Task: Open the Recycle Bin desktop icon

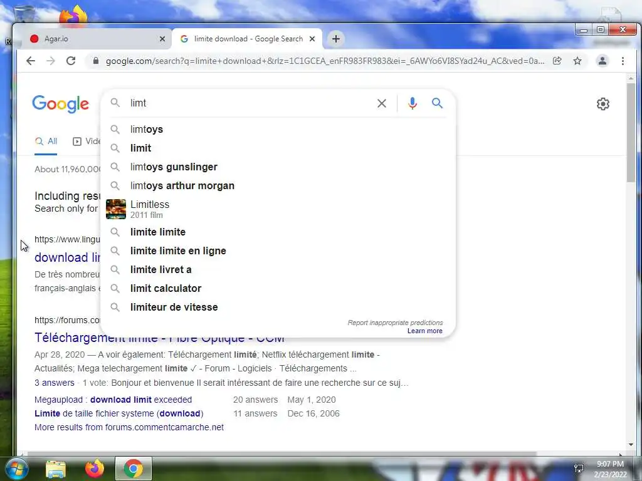Action: pyautogui.click(x=24, y=14)
